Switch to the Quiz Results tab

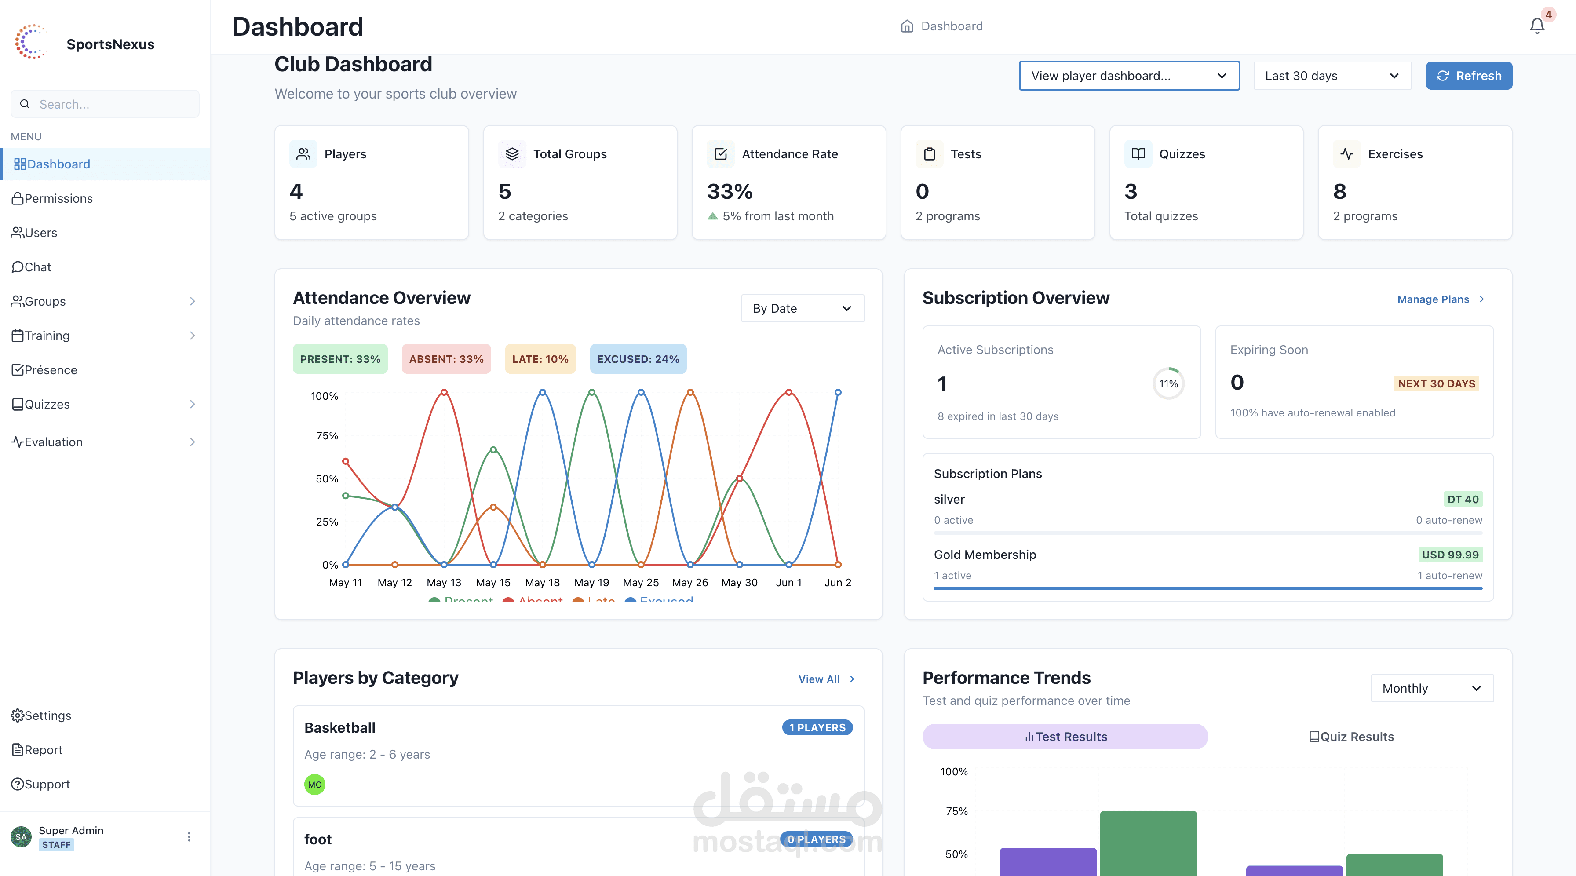coord(1351,737)
